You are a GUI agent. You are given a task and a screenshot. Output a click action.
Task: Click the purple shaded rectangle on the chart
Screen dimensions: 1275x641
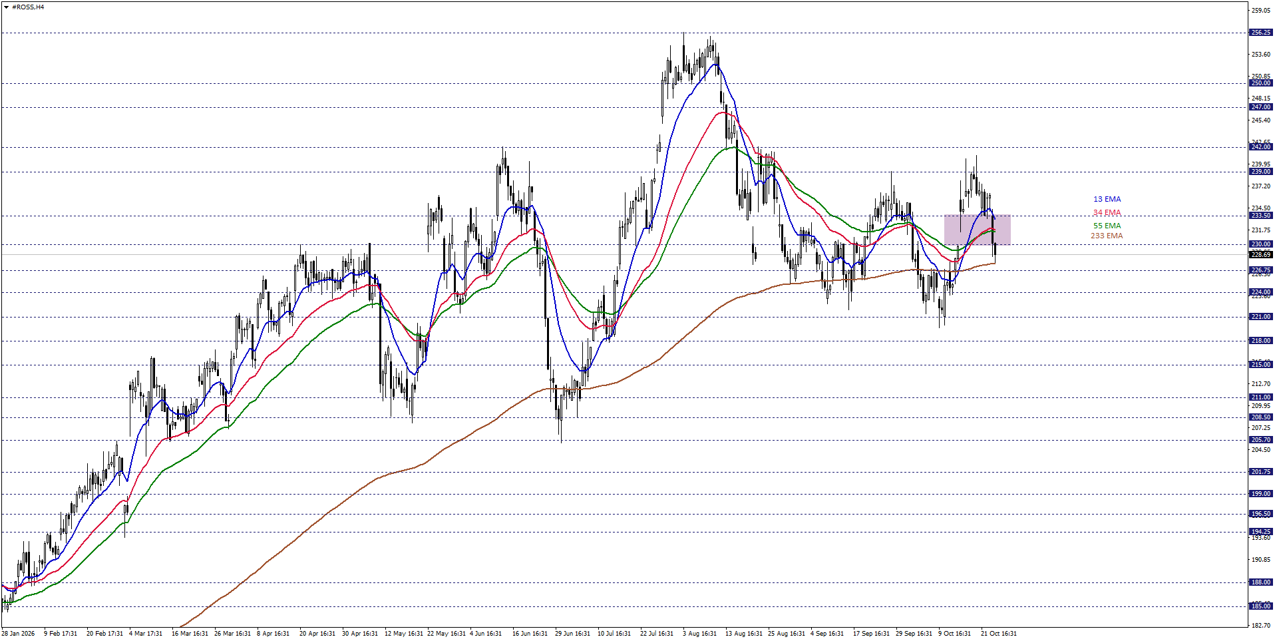click(x=977, y=230)
